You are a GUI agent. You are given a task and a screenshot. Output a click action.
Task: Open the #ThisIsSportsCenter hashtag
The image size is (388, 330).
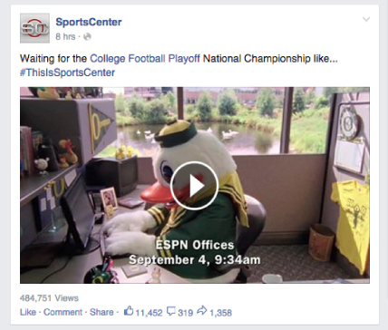click(x=67, y=73)
